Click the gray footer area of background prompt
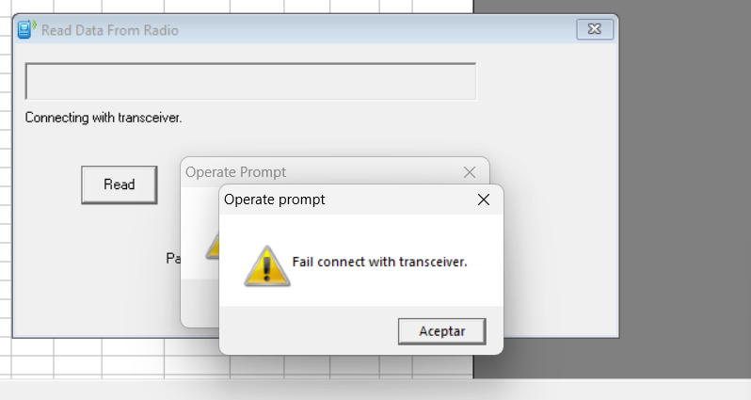 pyautogui.click(x=200, y=303)
